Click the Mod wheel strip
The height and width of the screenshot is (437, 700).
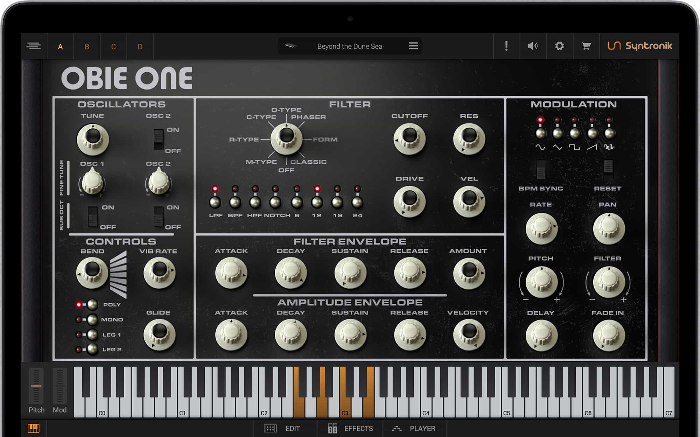click(59, 386)
